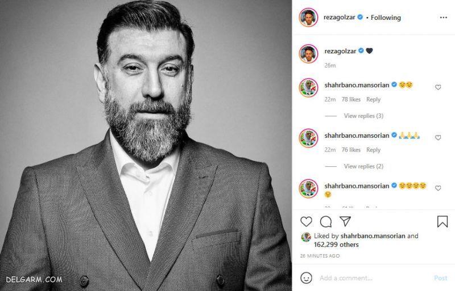The width and height of the screenshot is (455, 291).
Task: Like the post with the heart icon
Action: point(306,222)
